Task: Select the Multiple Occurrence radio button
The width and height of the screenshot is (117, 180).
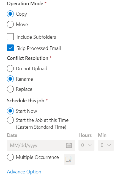Action: click(x=10, y=157)
